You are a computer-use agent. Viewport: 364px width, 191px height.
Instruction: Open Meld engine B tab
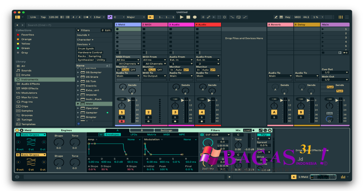[x=141, y=130]
